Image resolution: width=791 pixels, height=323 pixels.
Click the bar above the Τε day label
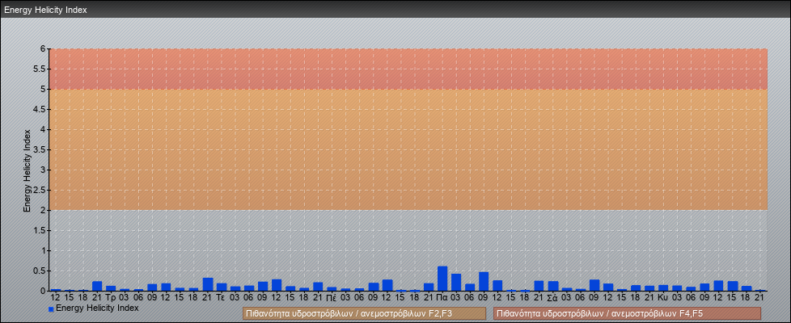coord(222,287)
